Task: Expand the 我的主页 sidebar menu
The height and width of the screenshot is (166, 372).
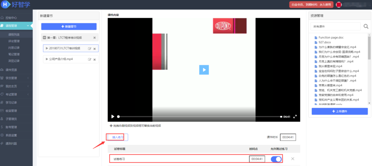Action: [16, 86]
